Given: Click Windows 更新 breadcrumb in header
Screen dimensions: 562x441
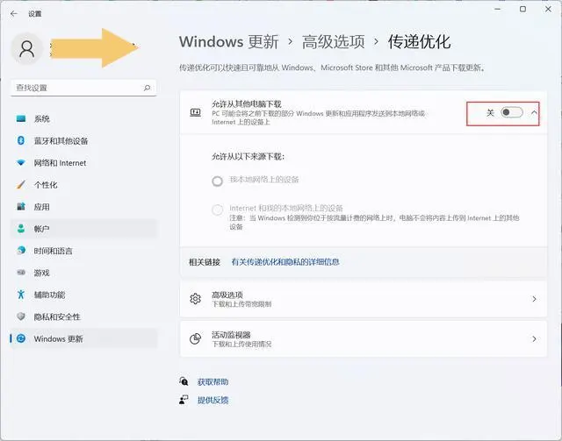Looking at the screenshot, I should 228,41.
